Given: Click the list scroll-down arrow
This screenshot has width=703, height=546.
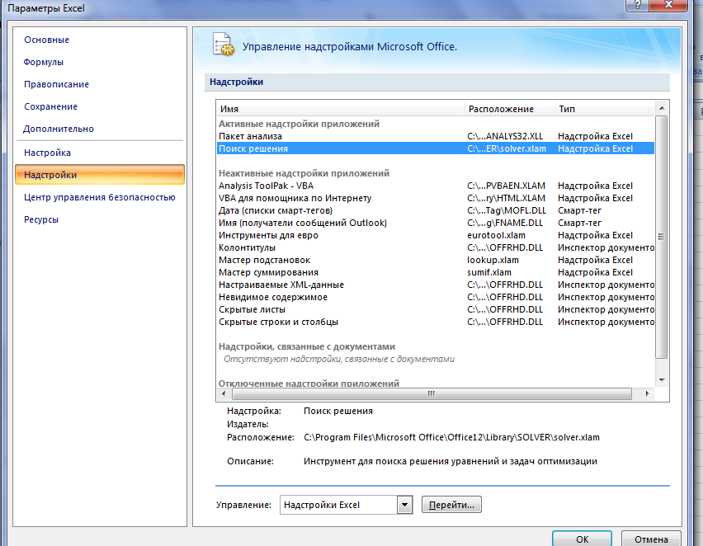Looking at the screenshot, I should pos(662,380).
